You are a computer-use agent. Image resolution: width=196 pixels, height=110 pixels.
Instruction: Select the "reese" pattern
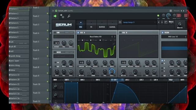[x=19, y=70]
